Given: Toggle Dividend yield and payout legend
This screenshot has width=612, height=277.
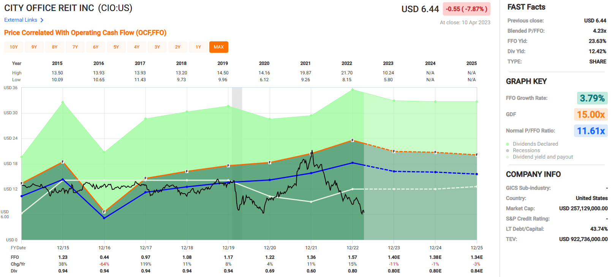Looking at the screenshot, I should (x=539, y=157).
